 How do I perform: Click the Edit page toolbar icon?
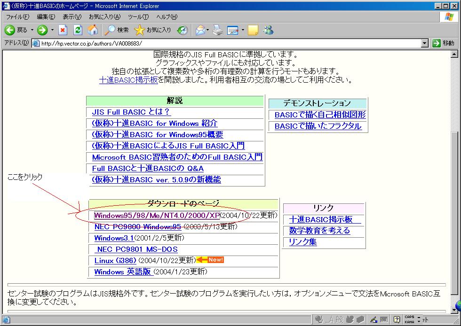coord(232,30)
